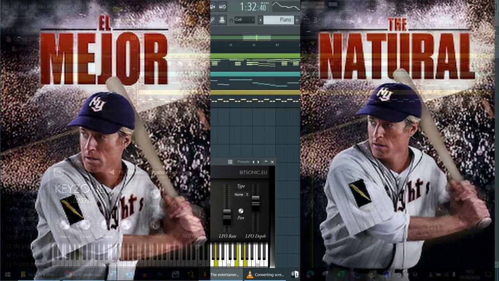This screenshot has height=281, width=499.
Task: Click bar 61 on the playlist timeline
Action: (277, 45)
